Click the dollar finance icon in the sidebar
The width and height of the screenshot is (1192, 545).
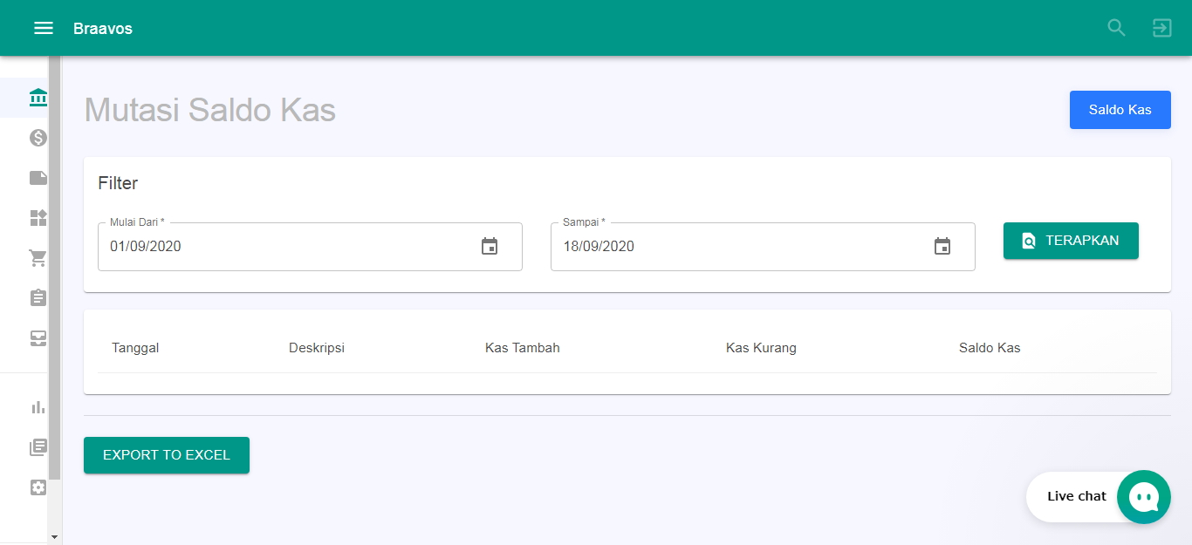click(38, 137)
